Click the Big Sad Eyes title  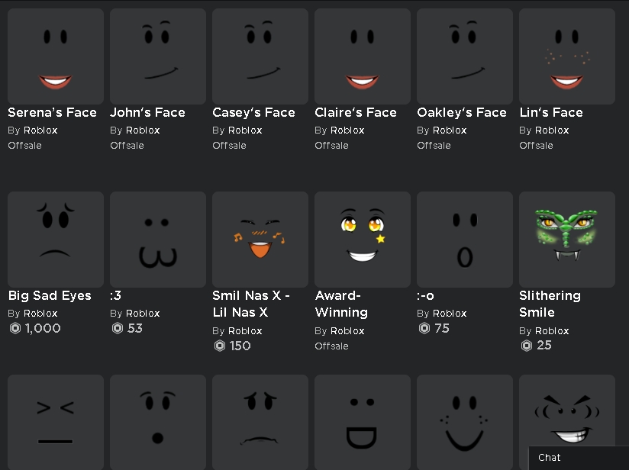(x=50, y=295)
